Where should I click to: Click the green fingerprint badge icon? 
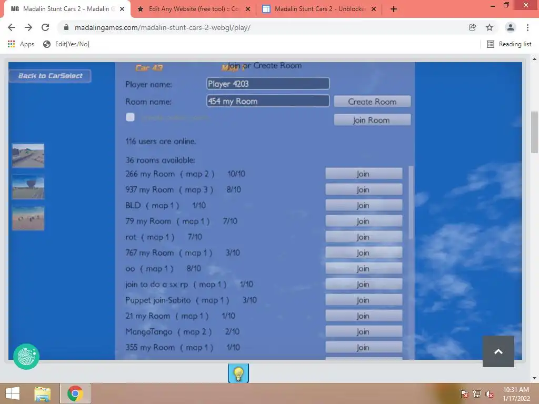click(26, 357)
